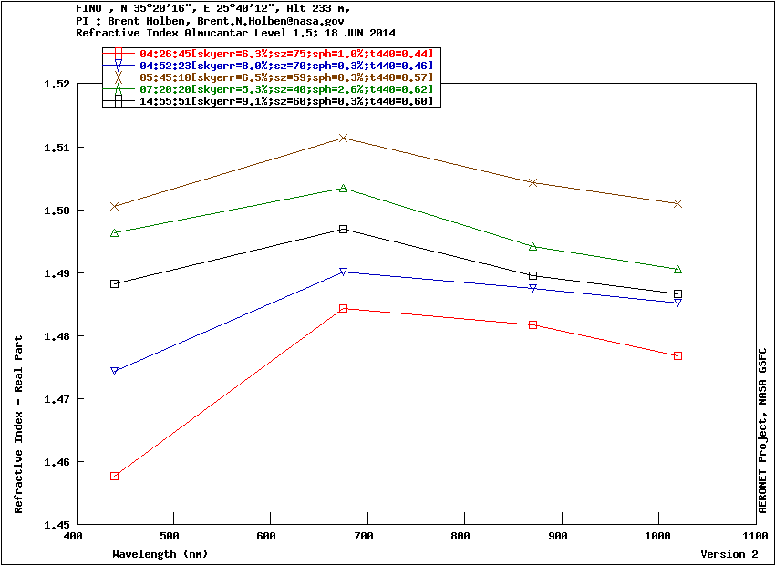The width and height of the screenshot is (775, 565).
Task: Select the red square data point near 870 nm
Action: pyautogui.click(x=532, y=324)
